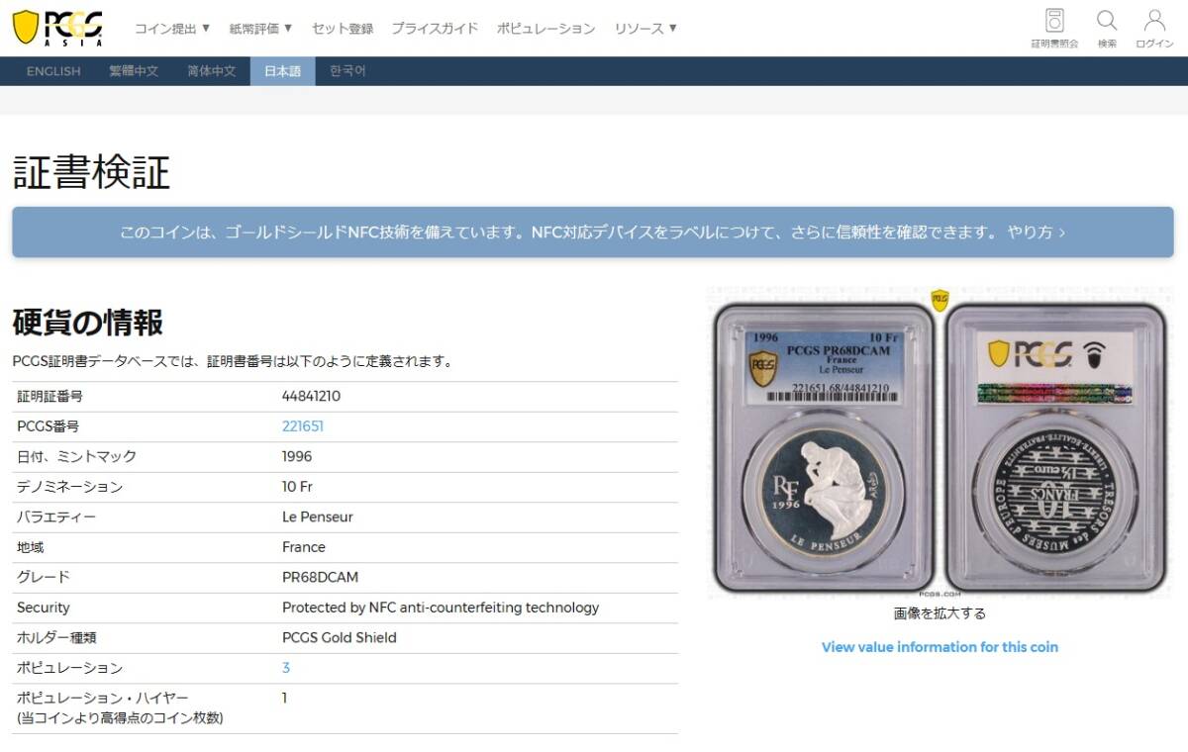Switch language to 한국어
Image resolution: width=1188 pixels, height=752 pixels.
[347, 71]
